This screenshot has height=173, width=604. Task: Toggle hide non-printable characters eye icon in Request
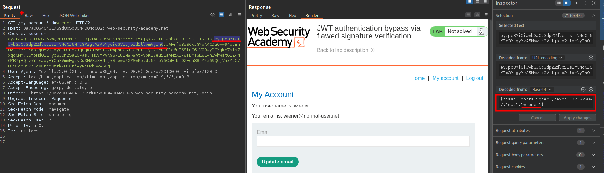(x=212, y=15)
